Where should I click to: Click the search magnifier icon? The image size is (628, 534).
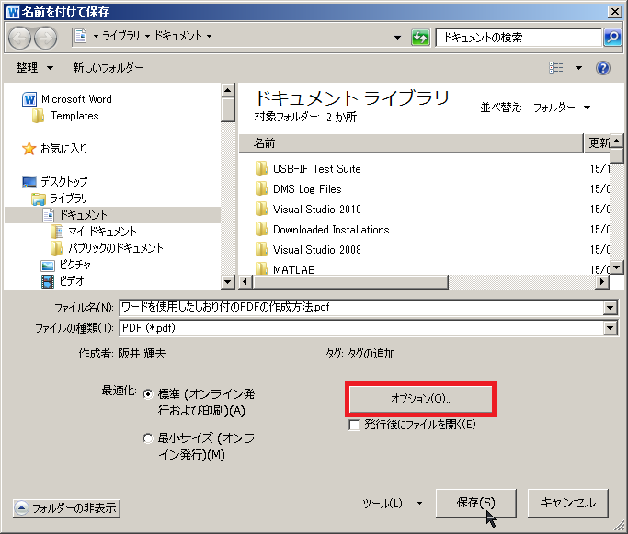tap(612, 38)
